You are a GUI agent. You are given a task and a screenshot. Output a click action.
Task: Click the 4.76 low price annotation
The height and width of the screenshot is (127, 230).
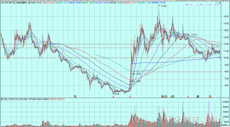click(117, 94)
